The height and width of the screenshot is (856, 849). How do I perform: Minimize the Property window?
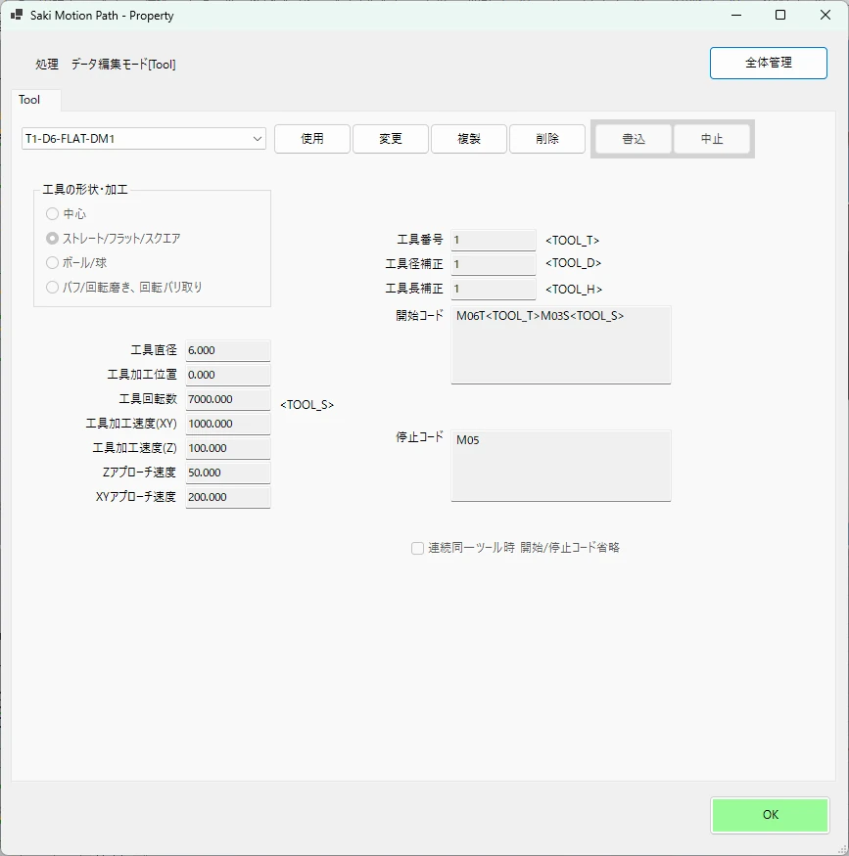pos(736,15)
